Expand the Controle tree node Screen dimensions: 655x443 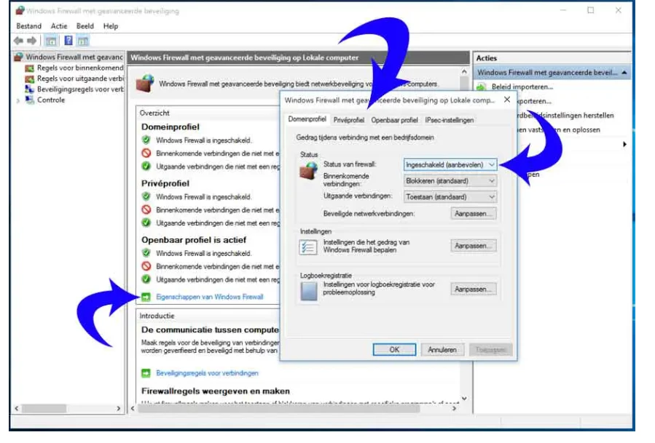pos(18,100)
